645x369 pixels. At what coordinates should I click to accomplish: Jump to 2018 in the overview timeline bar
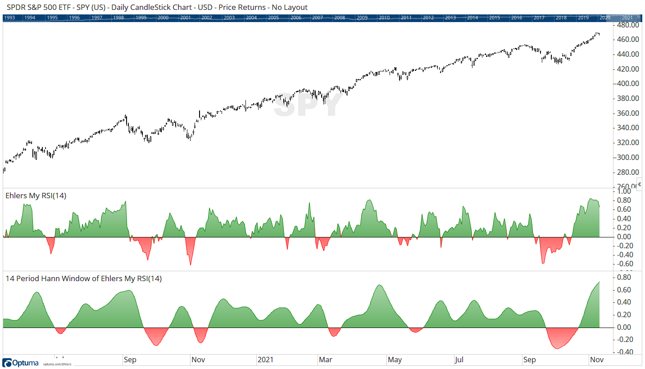click(x=561, y=18)
